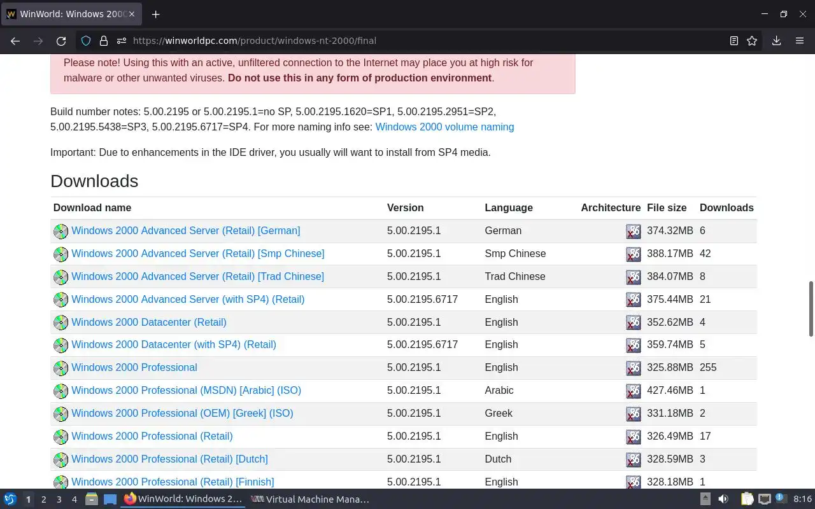Click the x86 icon in Trad Chinese row

click(x=634, y=277)
